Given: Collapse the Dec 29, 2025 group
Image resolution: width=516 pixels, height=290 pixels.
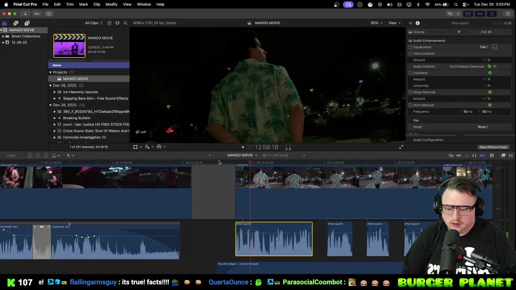Looking at the screenshot, I should [50, 86].
